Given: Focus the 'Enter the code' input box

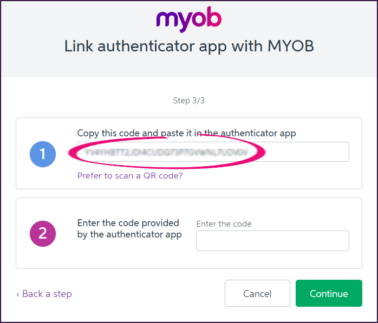Looking at the screenshot, I should click(x=272, y=241).
